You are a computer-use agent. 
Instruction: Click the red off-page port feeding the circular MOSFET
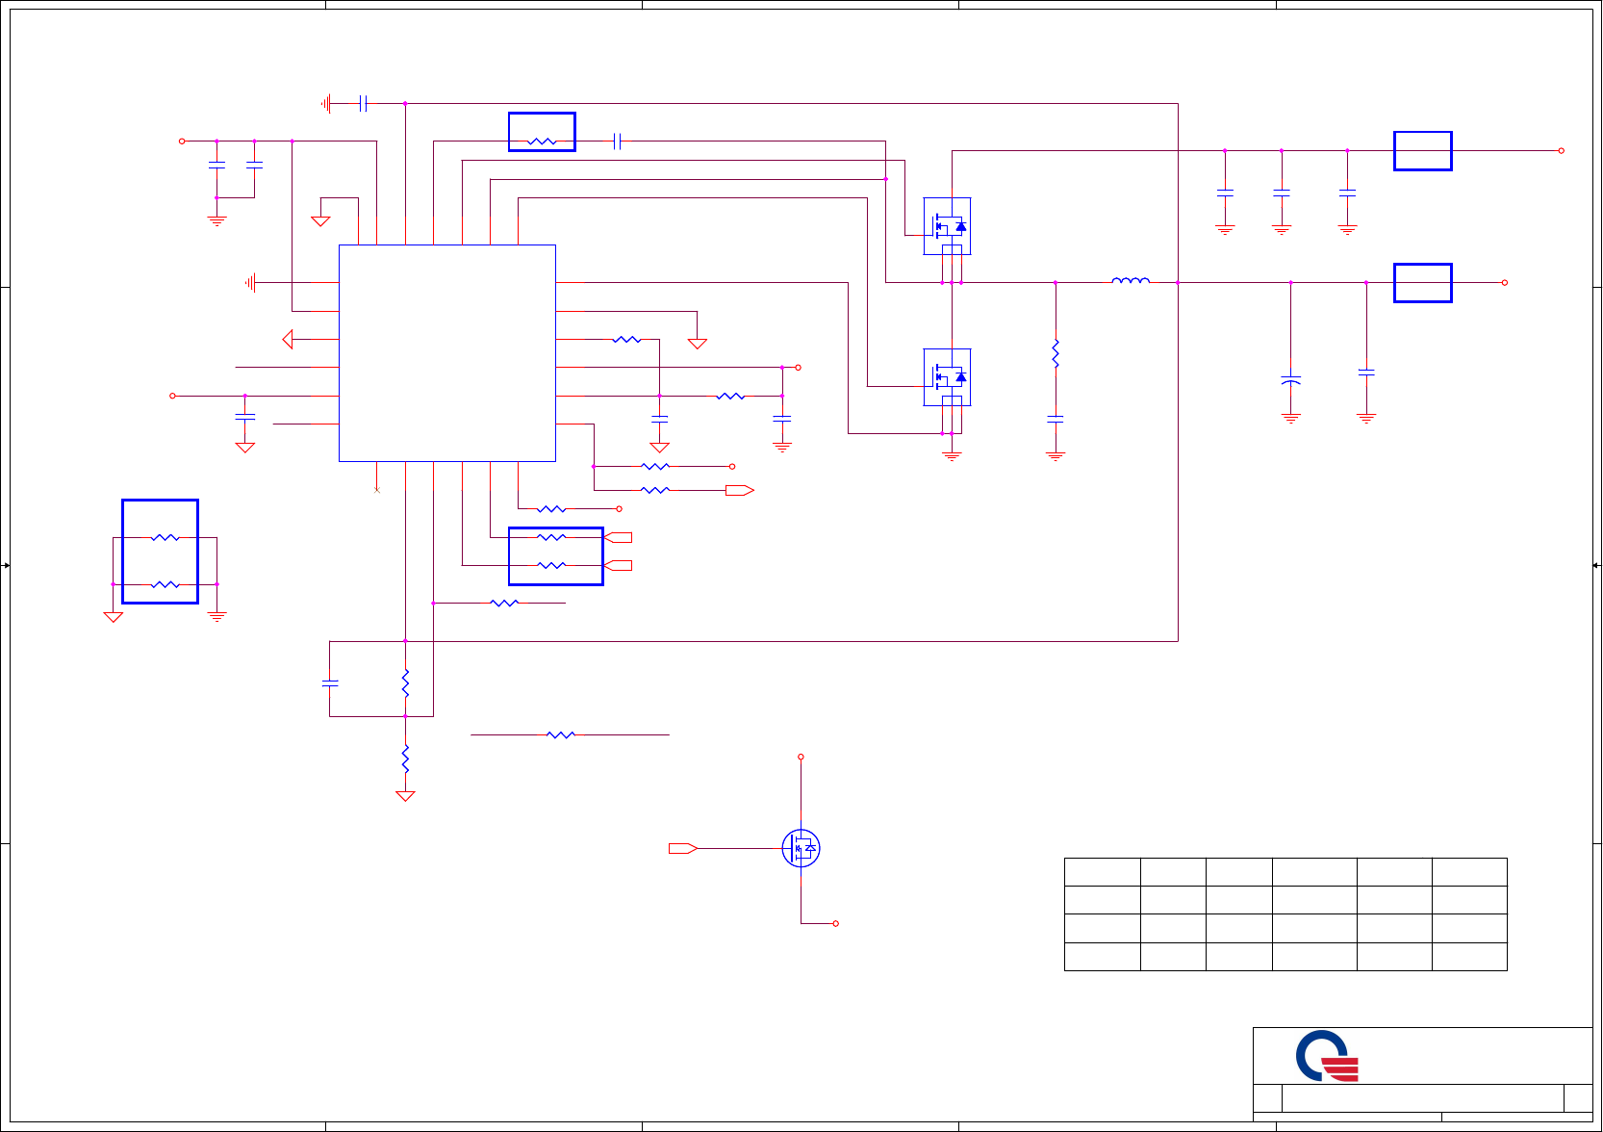click(683, 848)
